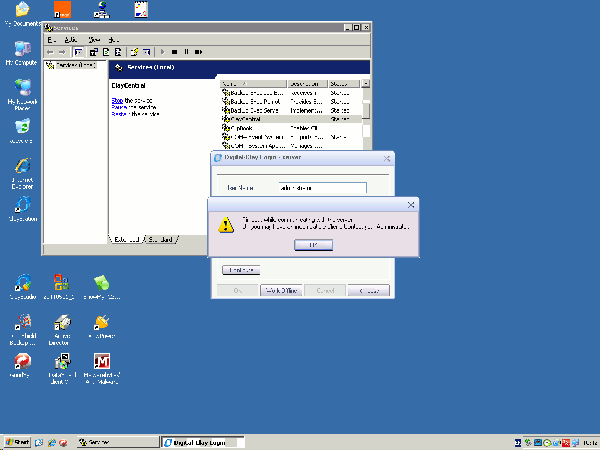600x450 pixels.
Task: Select the COM+ System Appl... service row
Action: (x=291, y=146)
